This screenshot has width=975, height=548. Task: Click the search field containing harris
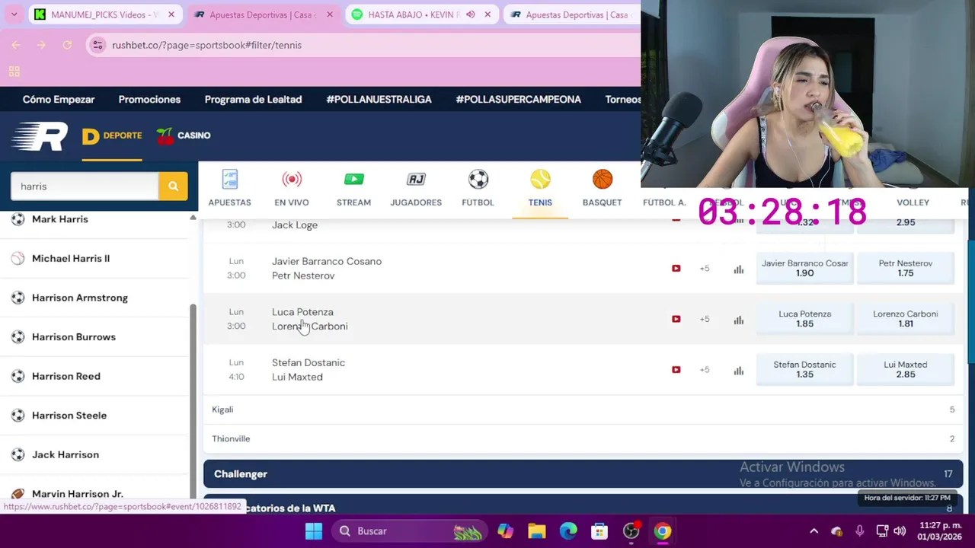pyautogui.click(x=85, y=186)
